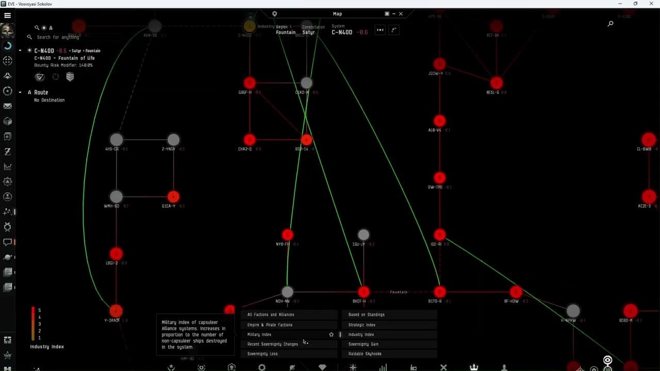The height and width of the screenshot is (371, 660).
Task: Open the market graph icon in Neocom
Action: [x=7, y=166]
